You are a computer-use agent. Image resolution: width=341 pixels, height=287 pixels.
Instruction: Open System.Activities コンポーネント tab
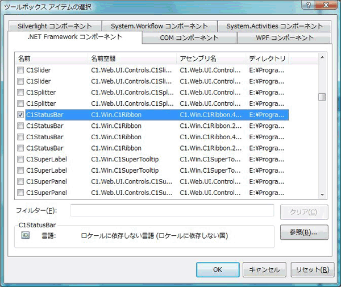point(275,26)
